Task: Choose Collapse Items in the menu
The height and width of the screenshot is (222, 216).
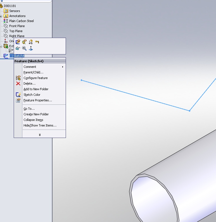Action: [x=33, y=120]
